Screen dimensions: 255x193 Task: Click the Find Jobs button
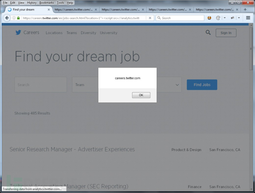pyautogui.click(x=202, y=85)
